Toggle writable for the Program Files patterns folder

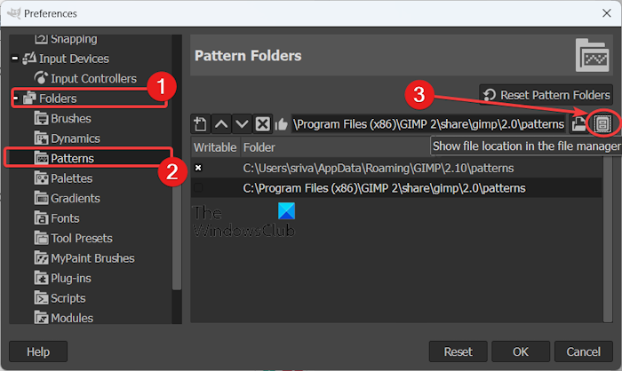[198, 188]
